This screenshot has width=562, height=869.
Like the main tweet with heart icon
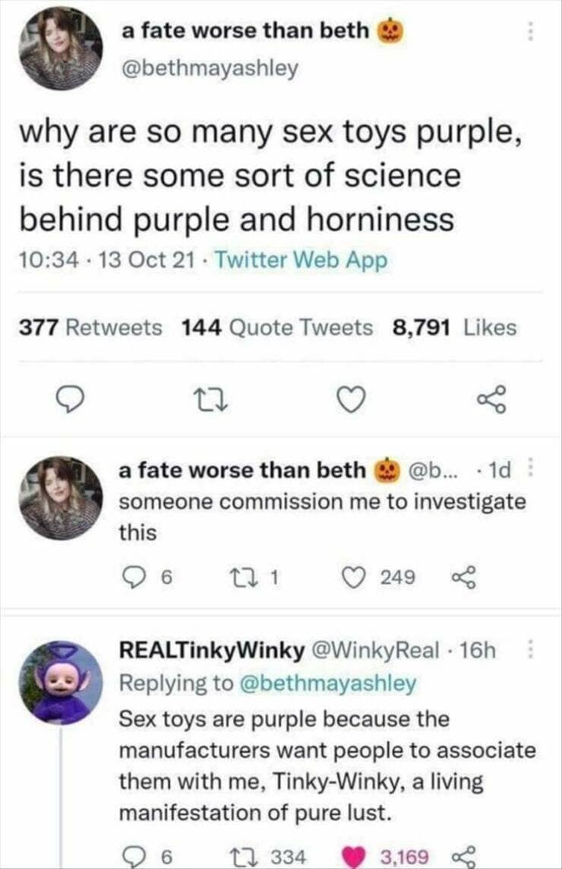(350, 396)
